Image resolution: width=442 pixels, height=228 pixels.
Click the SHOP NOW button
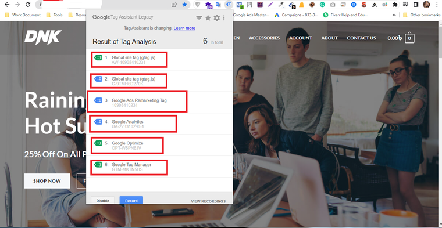coord(47,181)
